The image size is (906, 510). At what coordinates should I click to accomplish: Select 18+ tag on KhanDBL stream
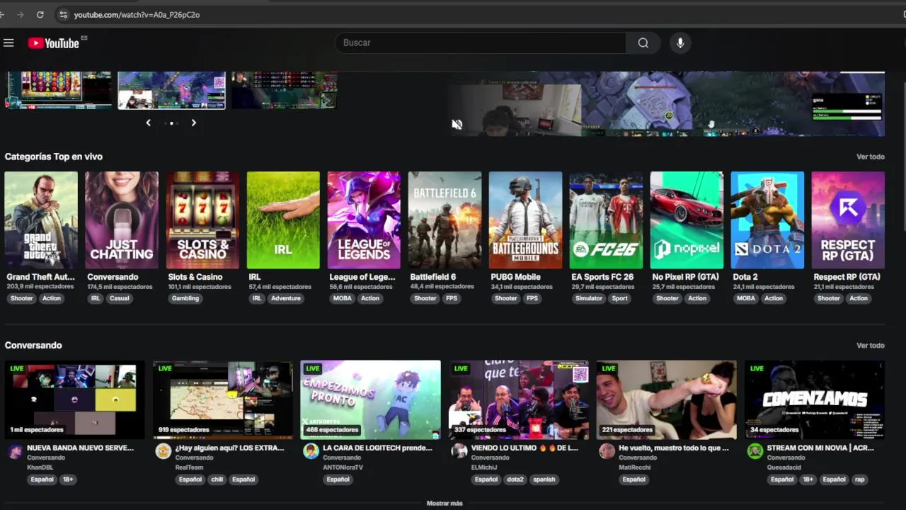pos(67,480)
